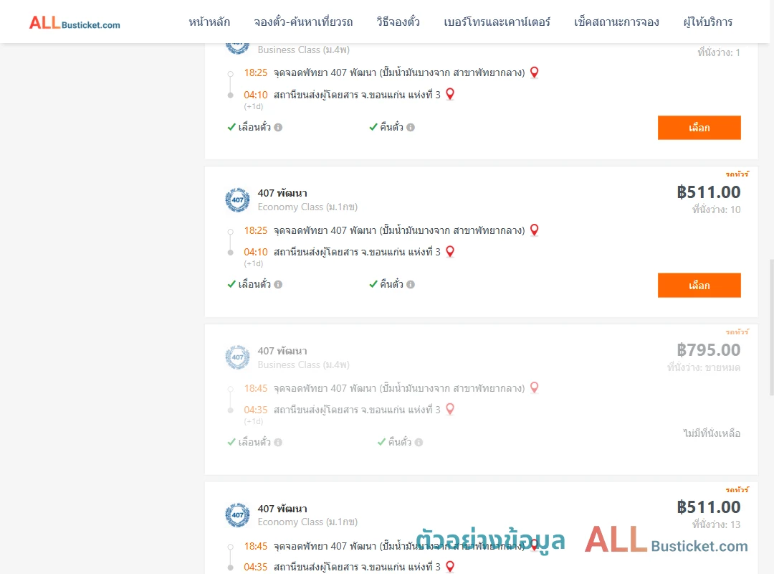
Task: Click the page vertical scrollbar thumb
Action: tap(772, 327)
